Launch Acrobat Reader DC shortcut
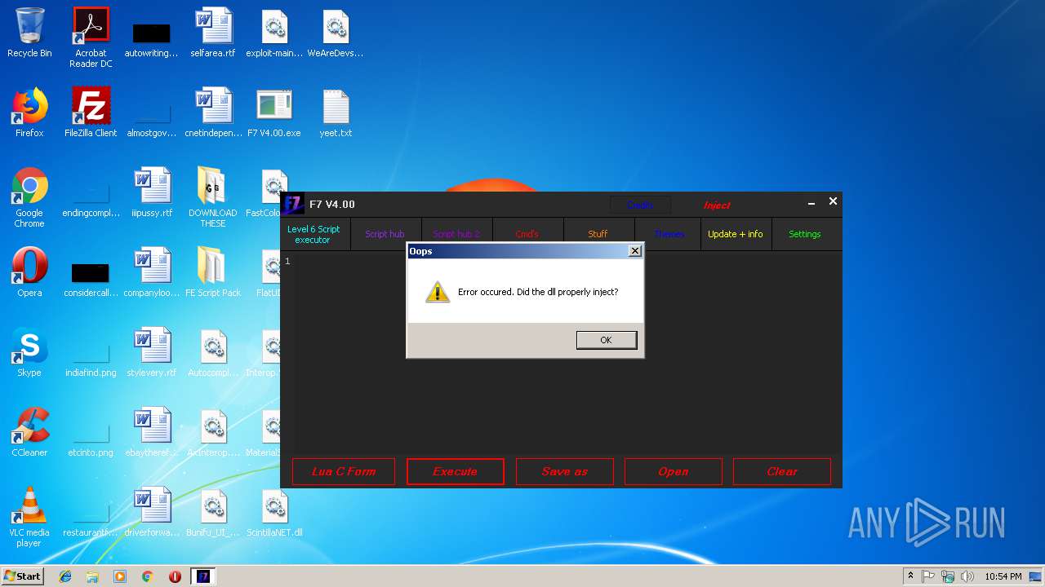The height and width of the screenshot is (587, 1045). click(91, 38)
